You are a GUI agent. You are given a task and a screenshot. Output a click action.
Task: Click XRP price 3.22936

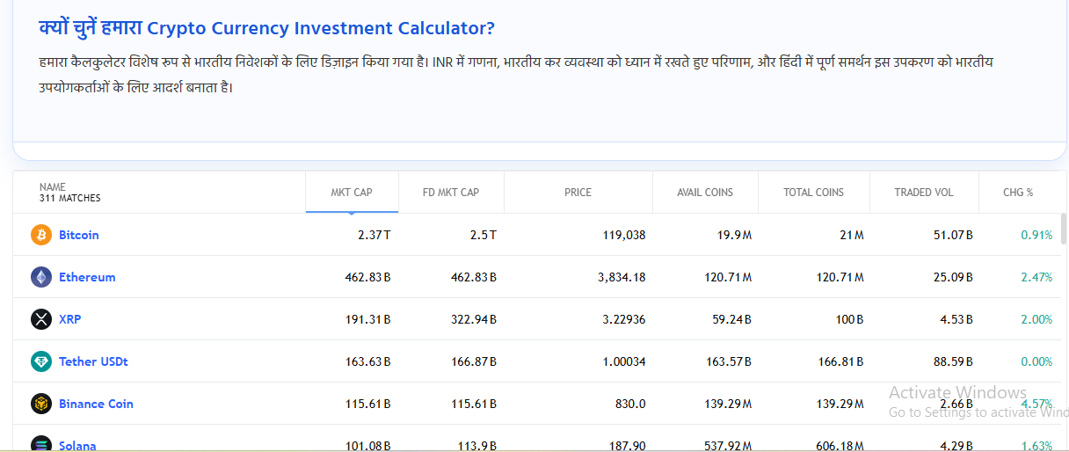point(624,319)
